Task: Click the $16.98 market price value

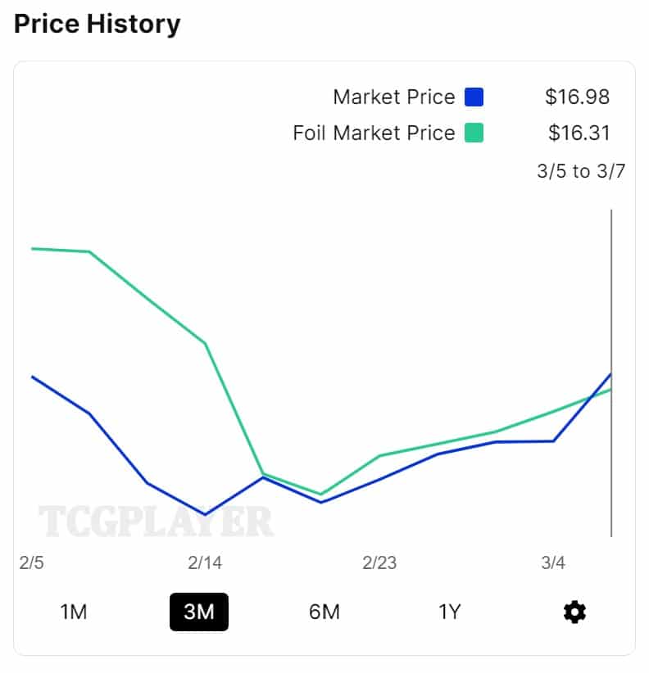Action: click(x=577, y=97)
